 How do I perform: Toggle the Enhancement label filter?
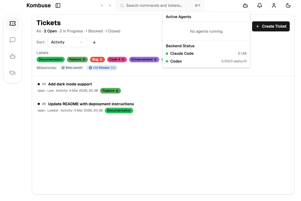(x=144, y=59)
